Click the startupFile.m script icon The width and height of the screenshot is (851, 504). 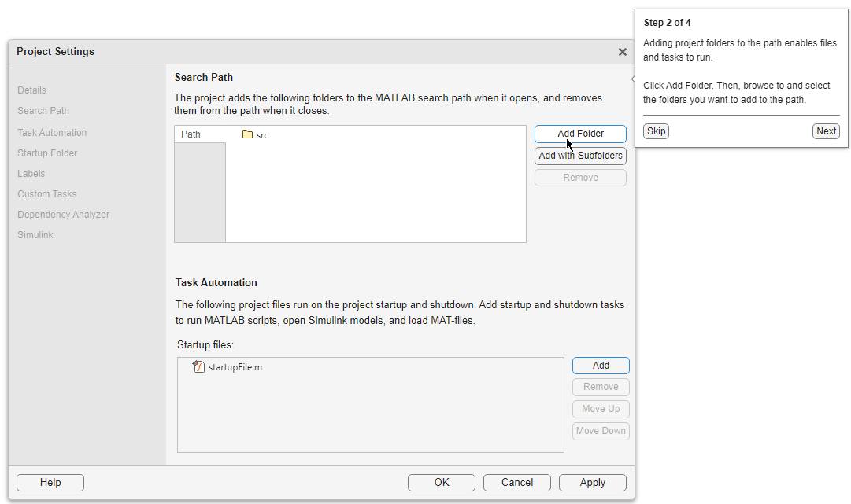(x=198, y=367)
